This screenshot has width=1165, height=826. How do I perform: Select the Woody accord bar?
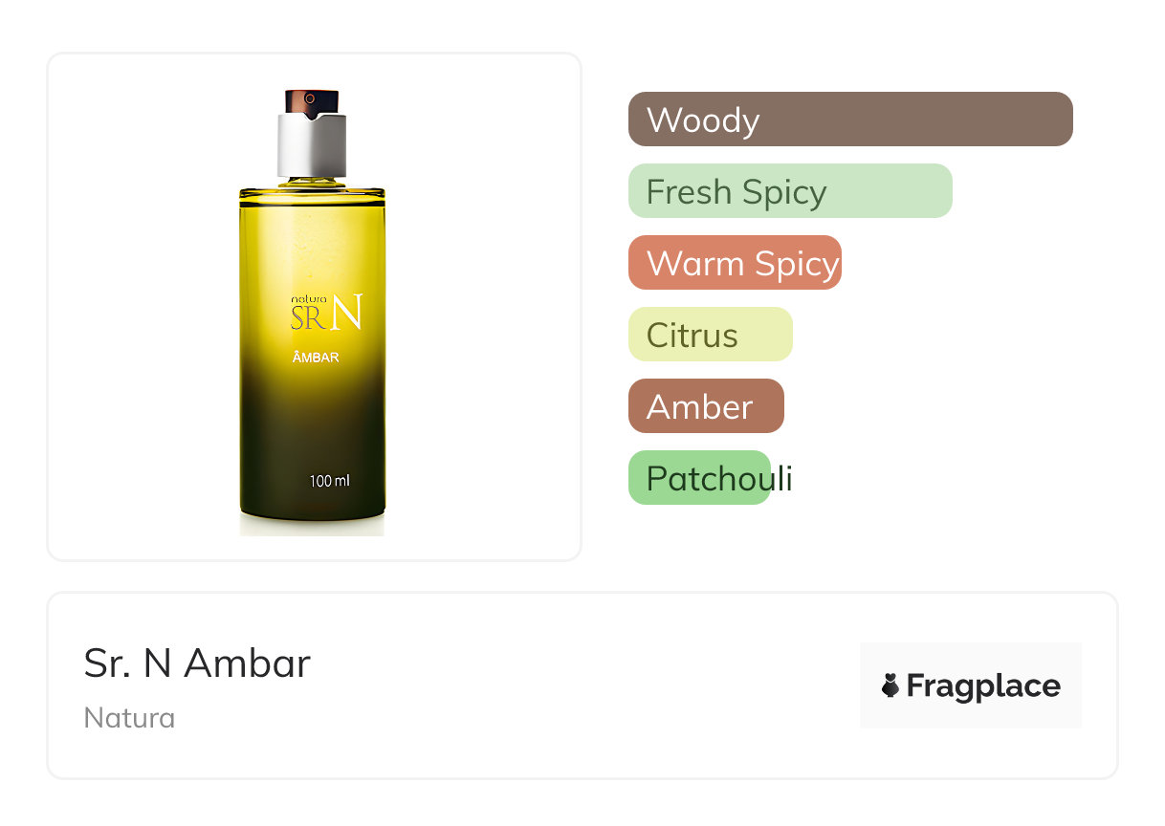point(850,120)
